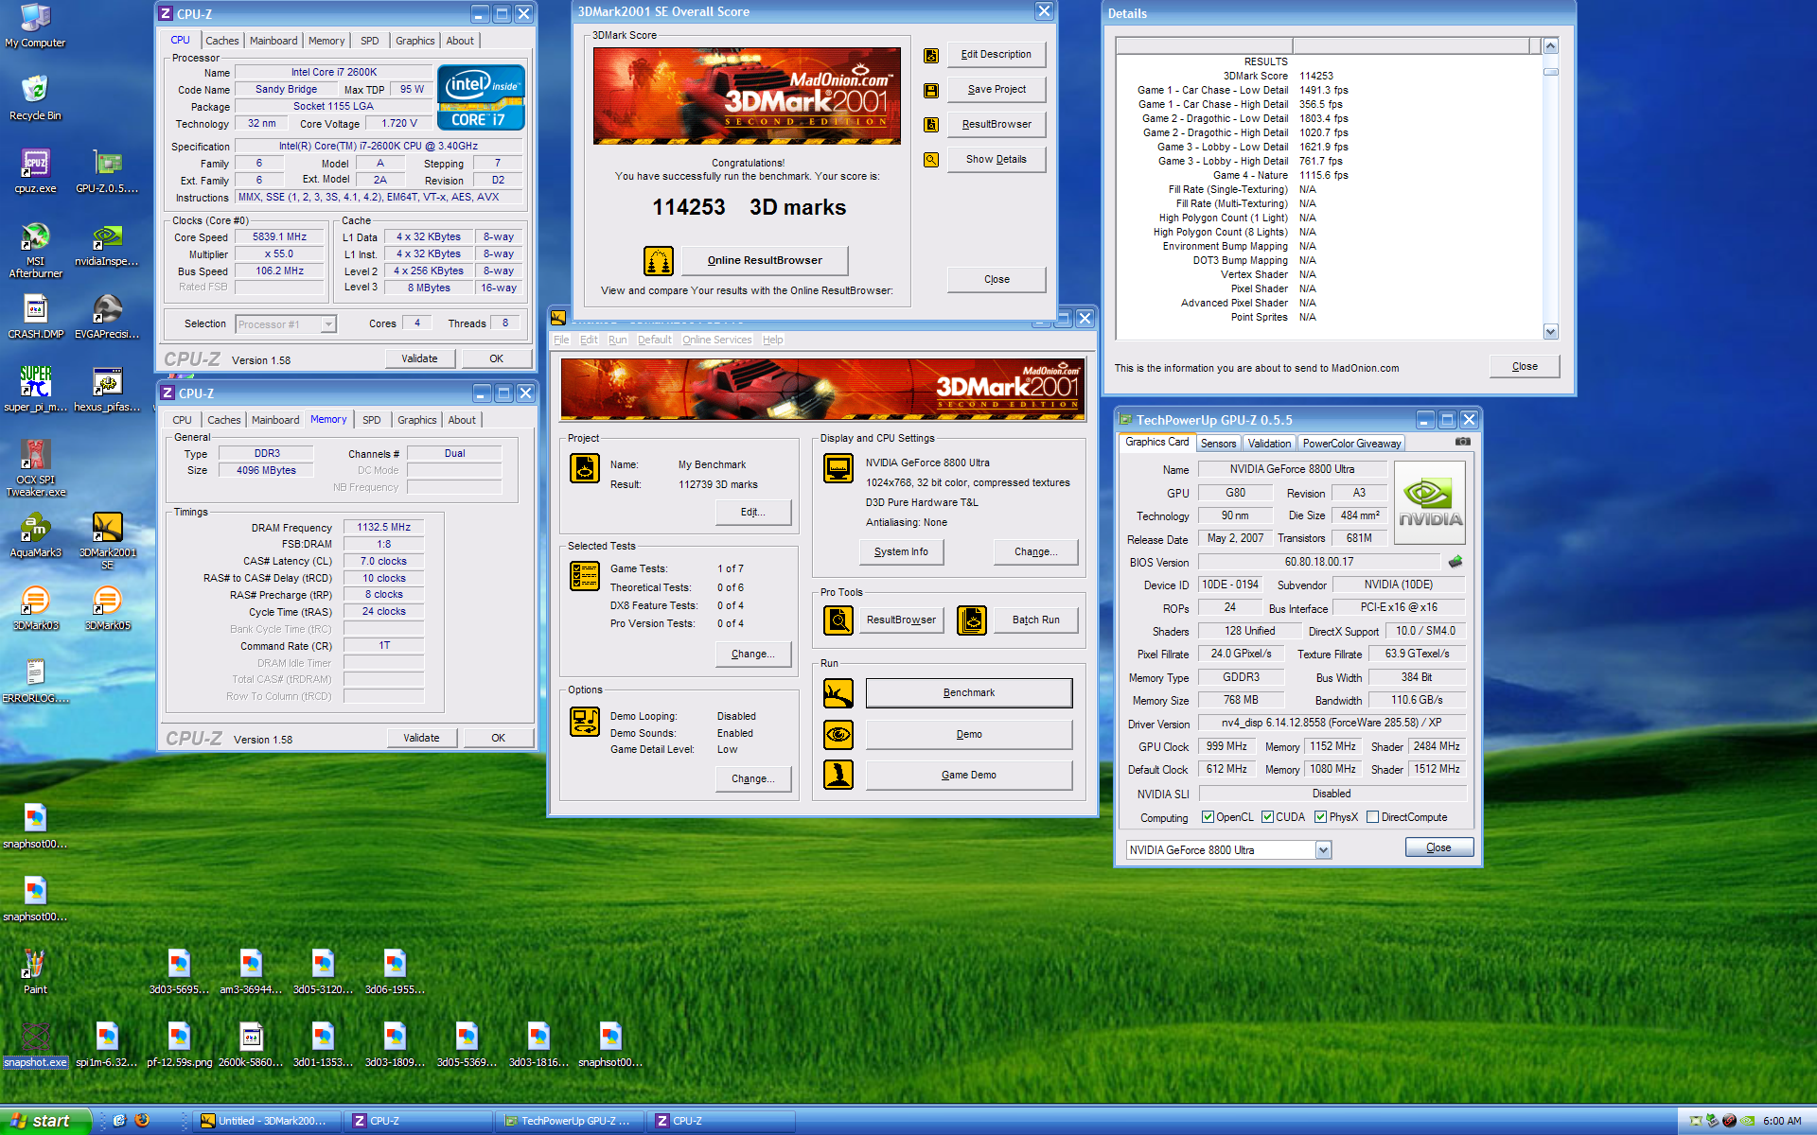The image size is (1817, 1135).
Task: Open the Graphics tab in top CPU-Z
Action: [415, 41]
